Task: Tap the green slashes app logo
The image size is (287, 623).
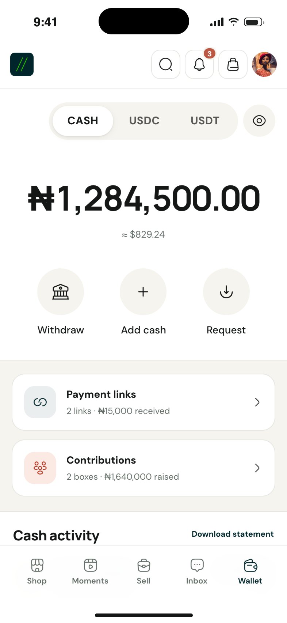Action: point(22,64)
